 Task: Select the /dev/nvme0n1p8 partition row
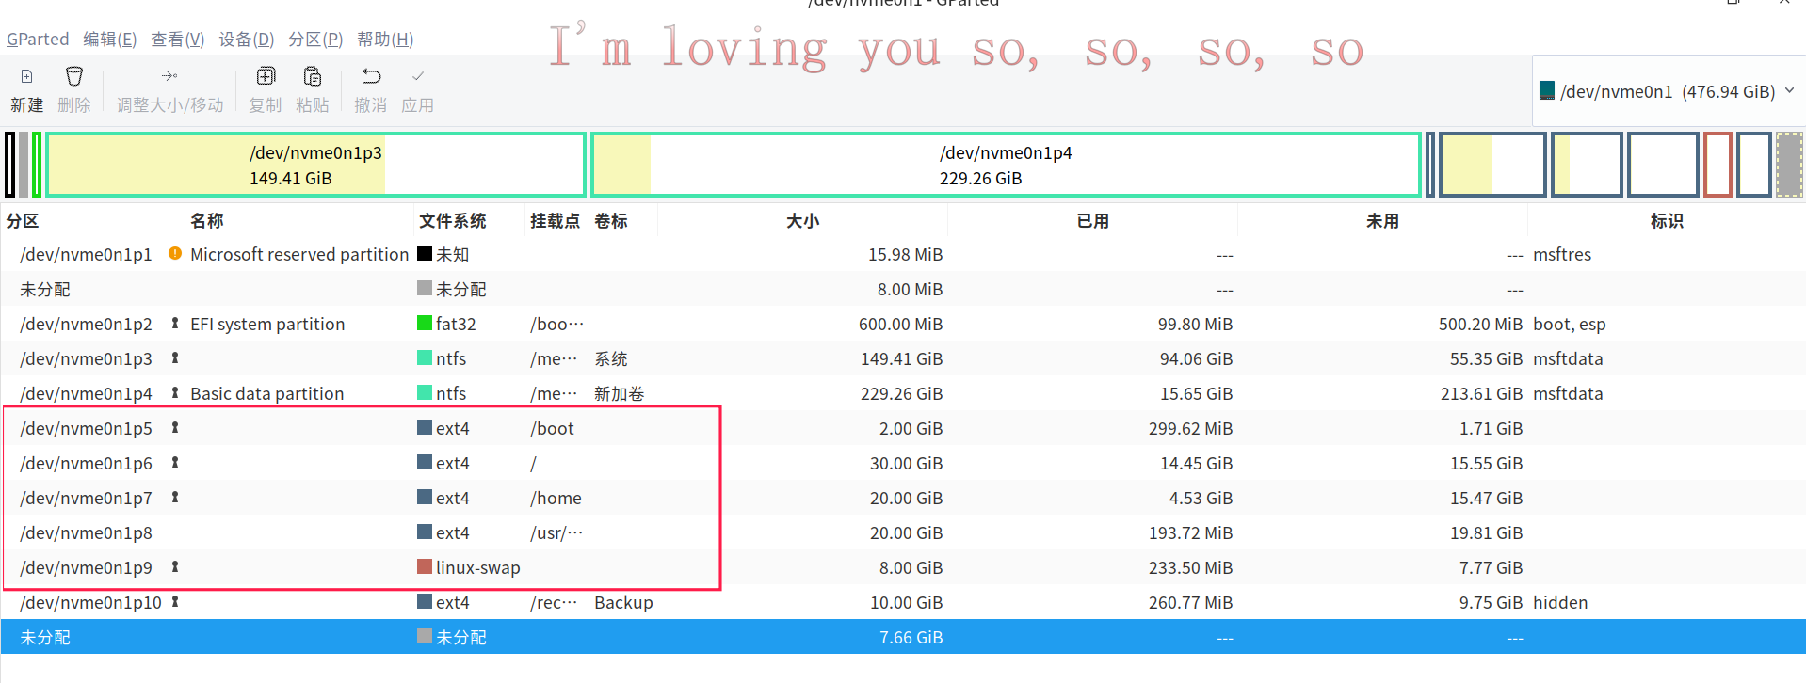click(x=903, y=532)
